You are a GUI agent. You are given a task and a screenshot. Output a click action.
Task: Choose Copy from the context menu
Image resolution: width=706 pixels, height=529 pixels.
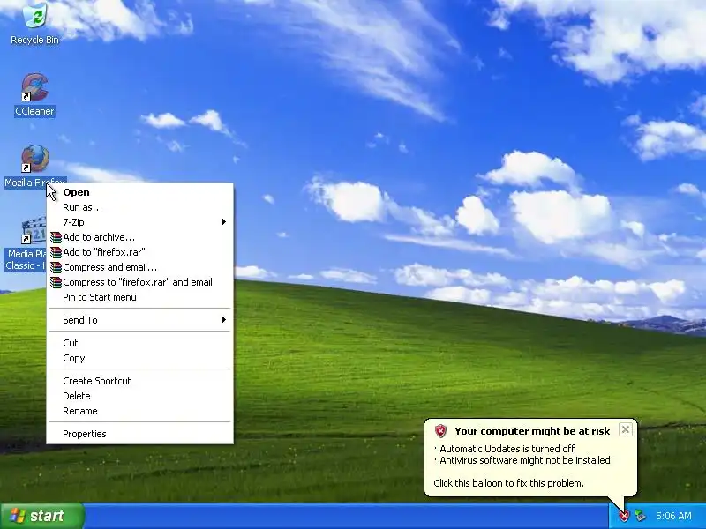pyautogui.click(x=140, y=358)
